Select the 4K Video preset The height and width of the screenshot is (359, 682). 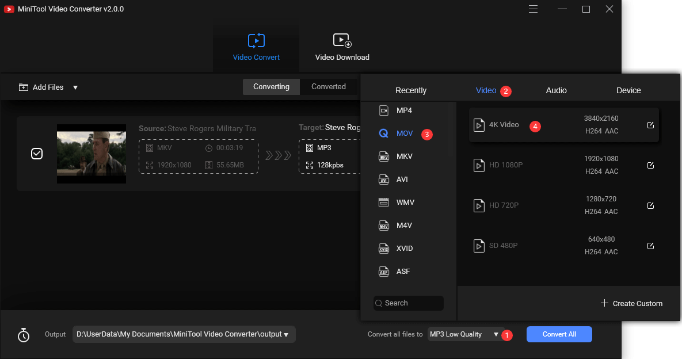tap(563, 125)
